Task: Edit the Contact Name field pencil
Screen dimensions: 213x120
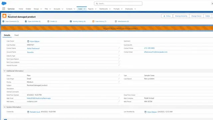Action: pyautogui.click(x=119, y=48)
